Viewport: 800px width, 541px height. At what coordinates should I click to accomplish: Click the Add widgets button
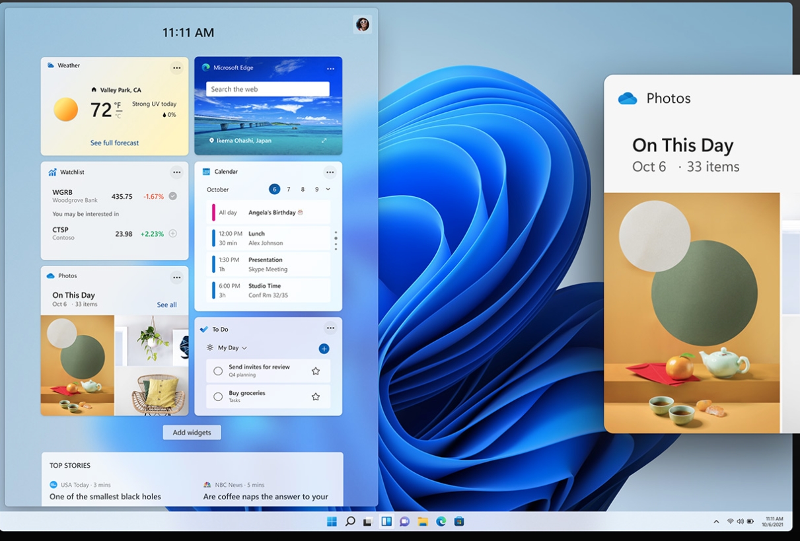[192, 433]
